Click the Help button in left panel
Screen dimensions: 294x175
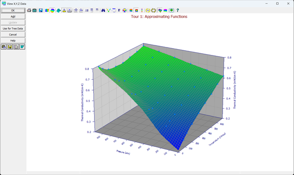13,40
